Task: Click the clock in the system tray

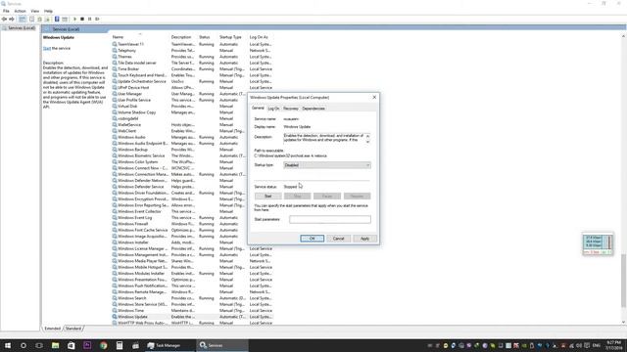Action: click(x=613, y=345)
